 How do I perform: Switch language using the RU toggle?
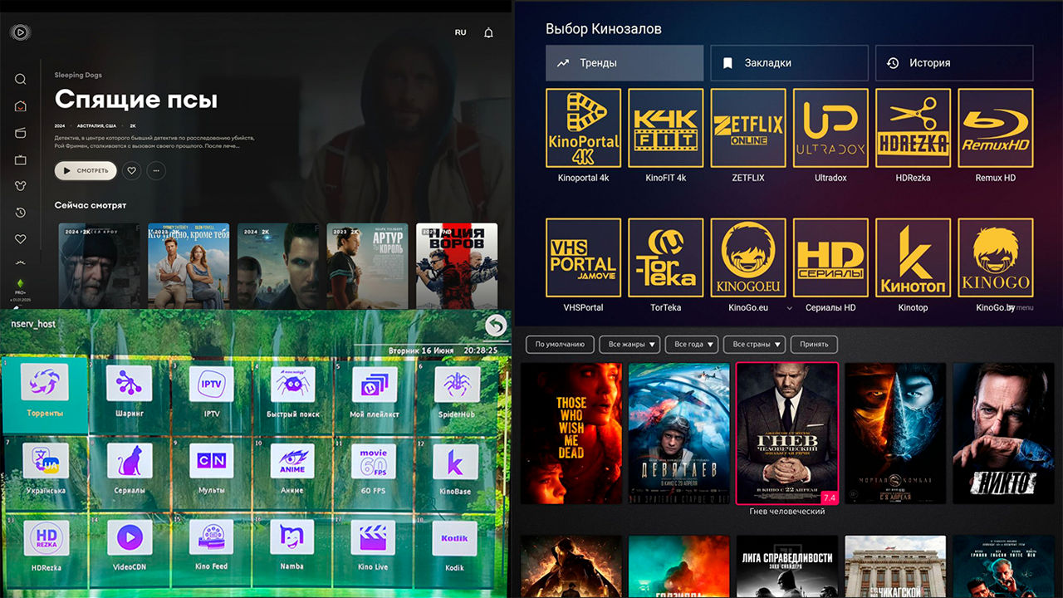[459, 32]
